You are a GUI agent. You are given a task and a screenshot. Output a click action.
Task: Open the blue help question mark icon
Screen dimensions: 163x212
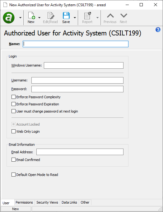pyautogui.click(x=158, y=30)
